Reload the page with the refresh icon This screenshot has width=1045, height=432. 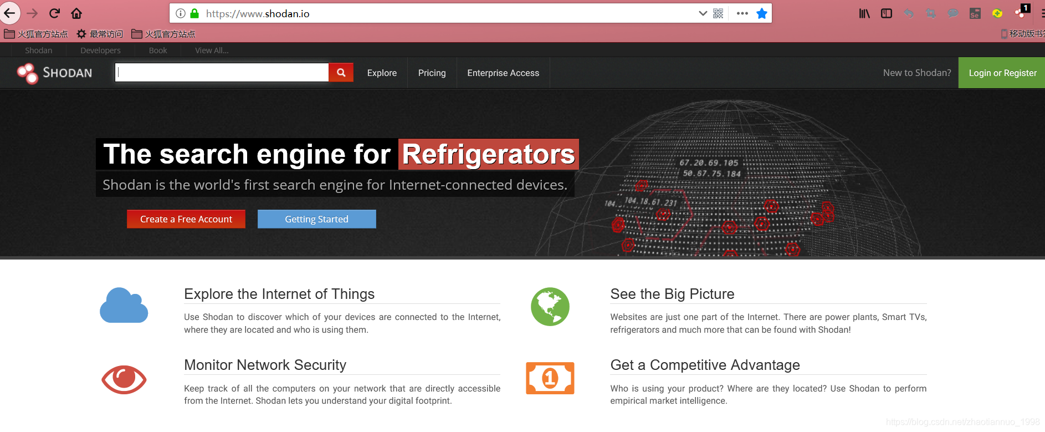click(54, 13)
